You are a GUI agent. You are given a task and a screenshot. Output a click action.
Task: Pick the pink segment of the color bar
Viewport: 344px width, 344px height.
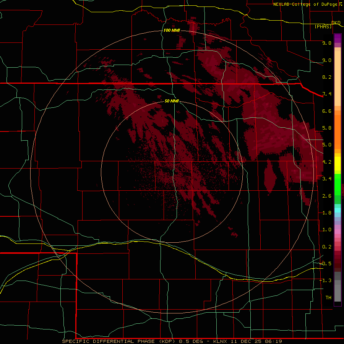tap(338, 232)
